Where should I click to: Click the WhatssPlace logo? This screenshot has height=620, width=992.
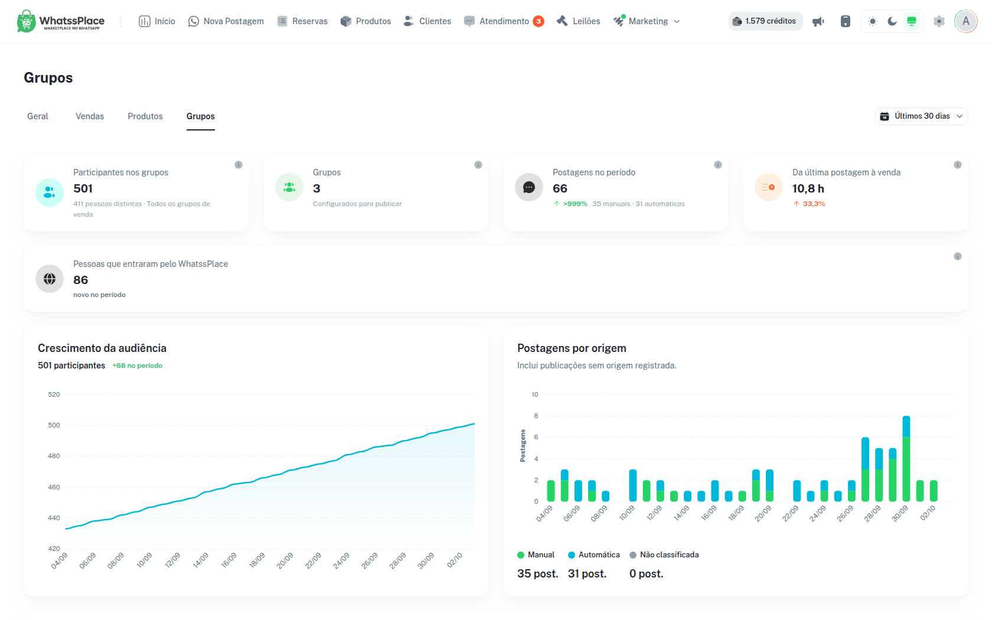(x=61, y=21)
